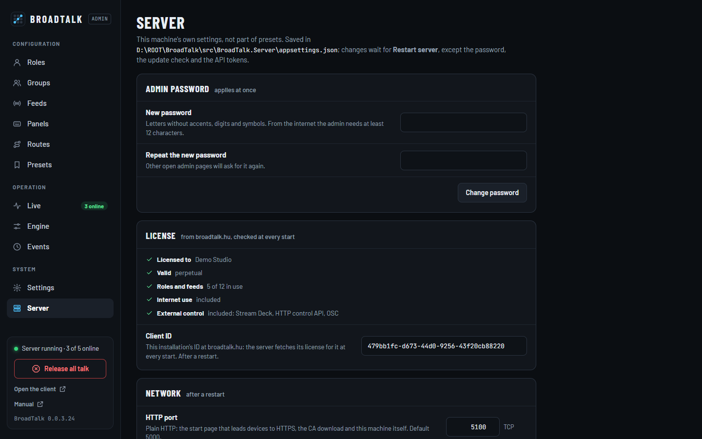Open Presets via its bookmark icon

pos(17,165)
